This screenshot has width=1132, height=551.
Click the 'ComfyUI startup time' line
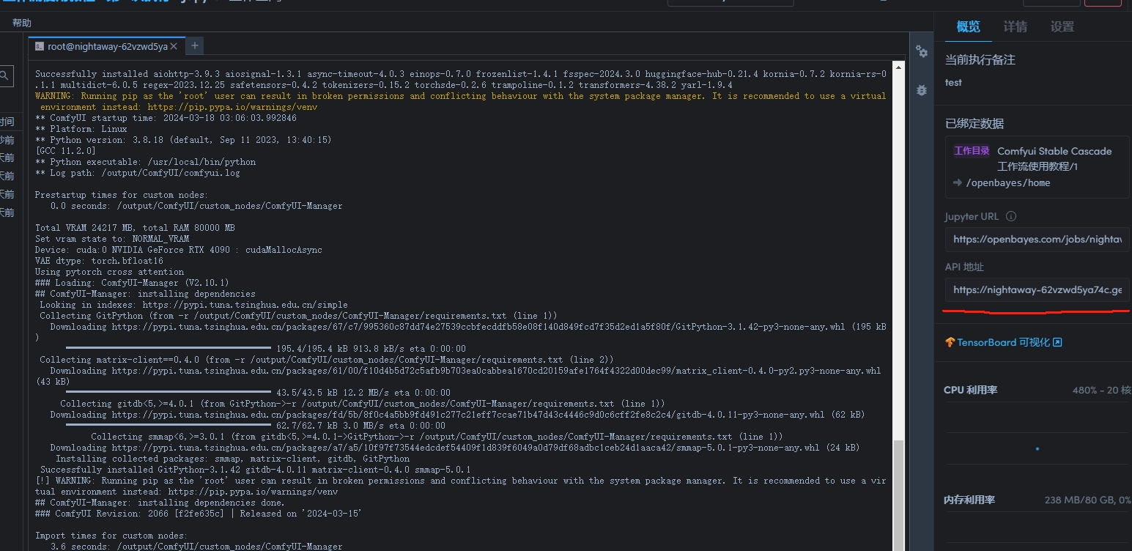click(166, 118)
